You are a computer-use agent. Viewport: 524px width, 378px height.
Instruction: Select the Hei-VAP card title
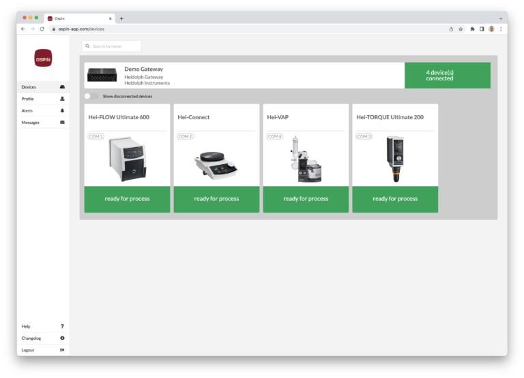click(278, 117)
